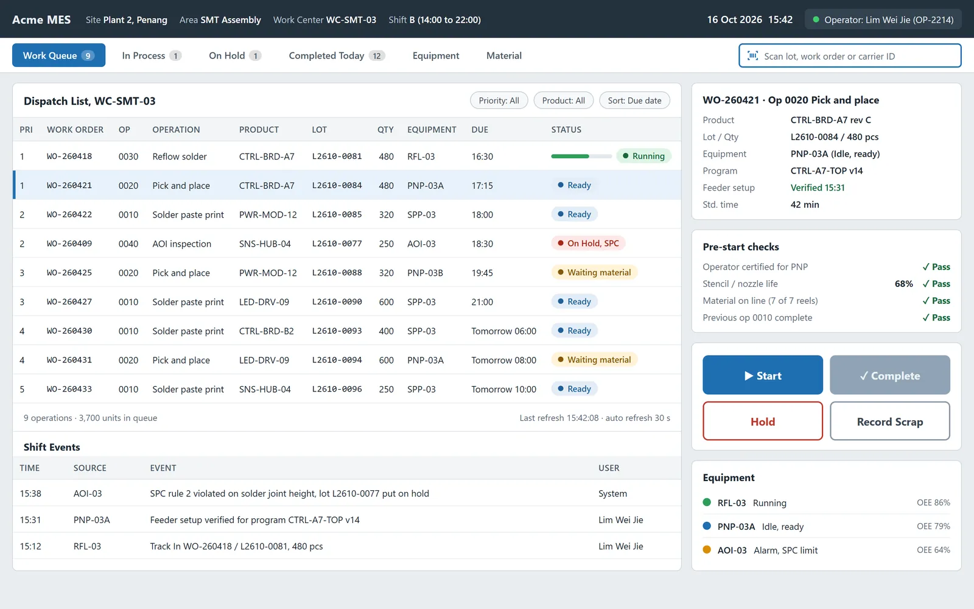Click the Verified 15:31 feeder setup value
974x609 pixels.
coord(818,188)
